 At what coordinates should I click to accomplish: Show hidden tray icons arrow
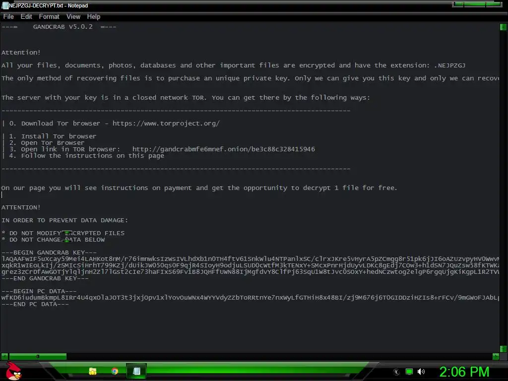[x=396, y=372]
